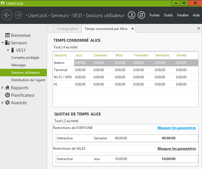
Task: Click Serveurs in the breadcrumb
Action: point(60,16)
